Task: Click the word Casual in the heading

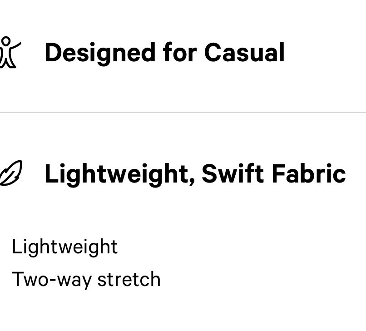Action: pyautogui.click(x=244, y=53)
